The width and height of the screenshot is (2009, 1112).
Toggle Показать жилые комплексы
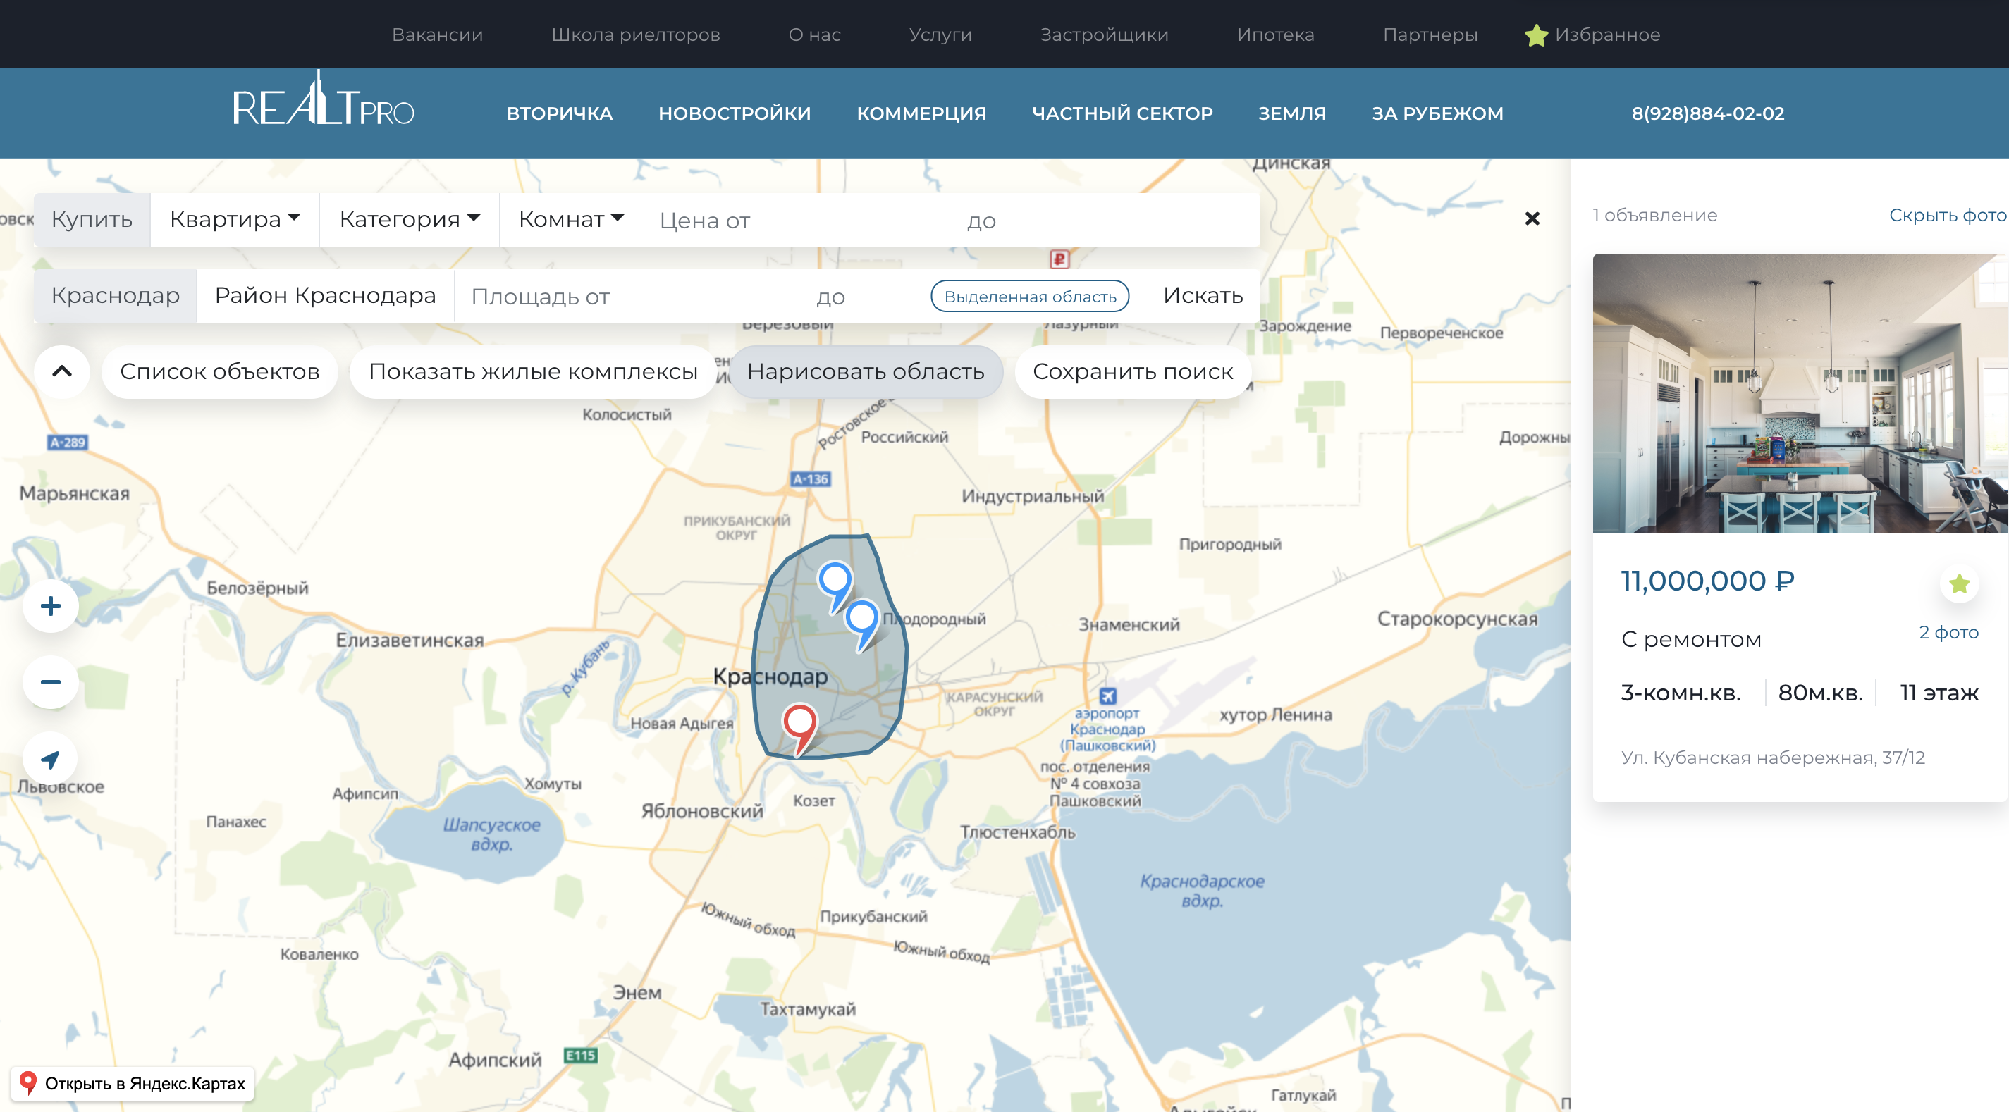point(533,372)
